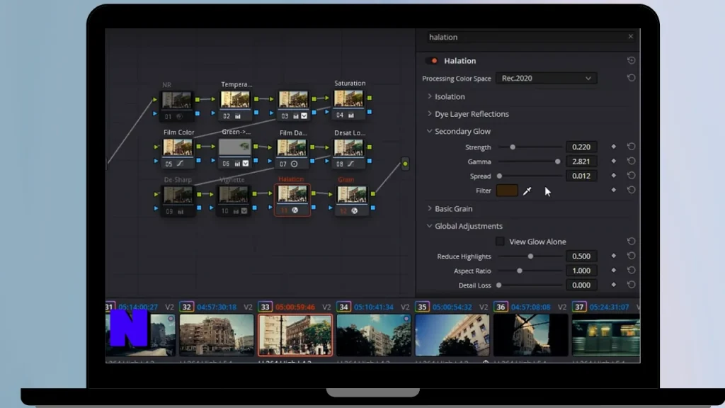Select the Desat Lo... node 08

(348, 154)
